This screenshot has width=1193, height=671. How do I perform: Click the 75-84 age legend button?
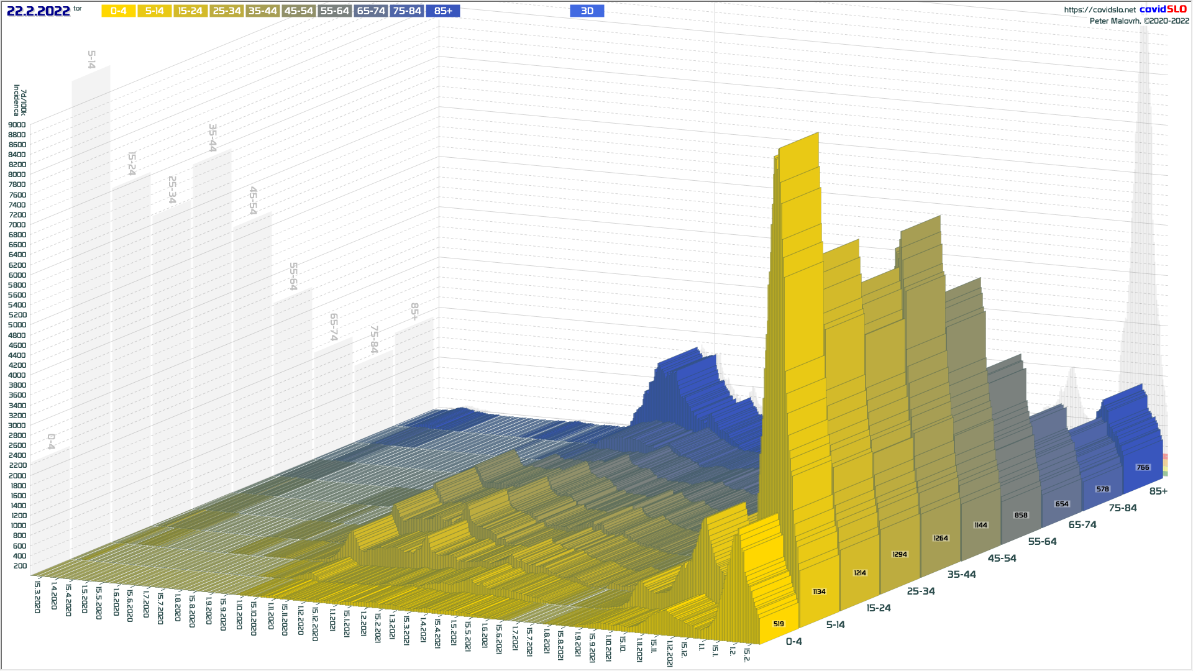pos(407,11)
